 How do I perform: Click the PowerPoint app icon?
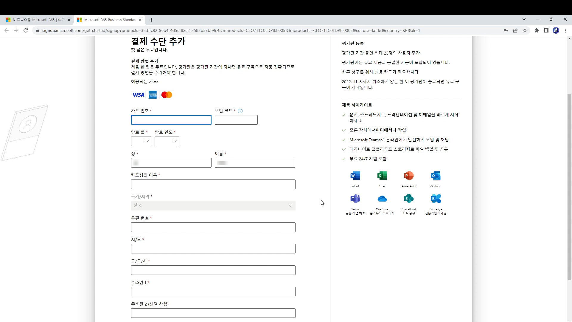coord(409,176)
